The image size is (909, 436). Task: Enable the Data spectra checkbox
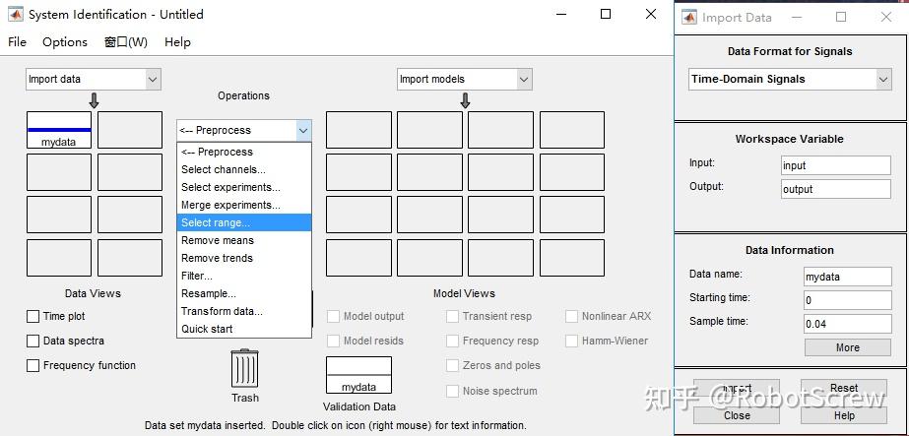tap(33, 342)
